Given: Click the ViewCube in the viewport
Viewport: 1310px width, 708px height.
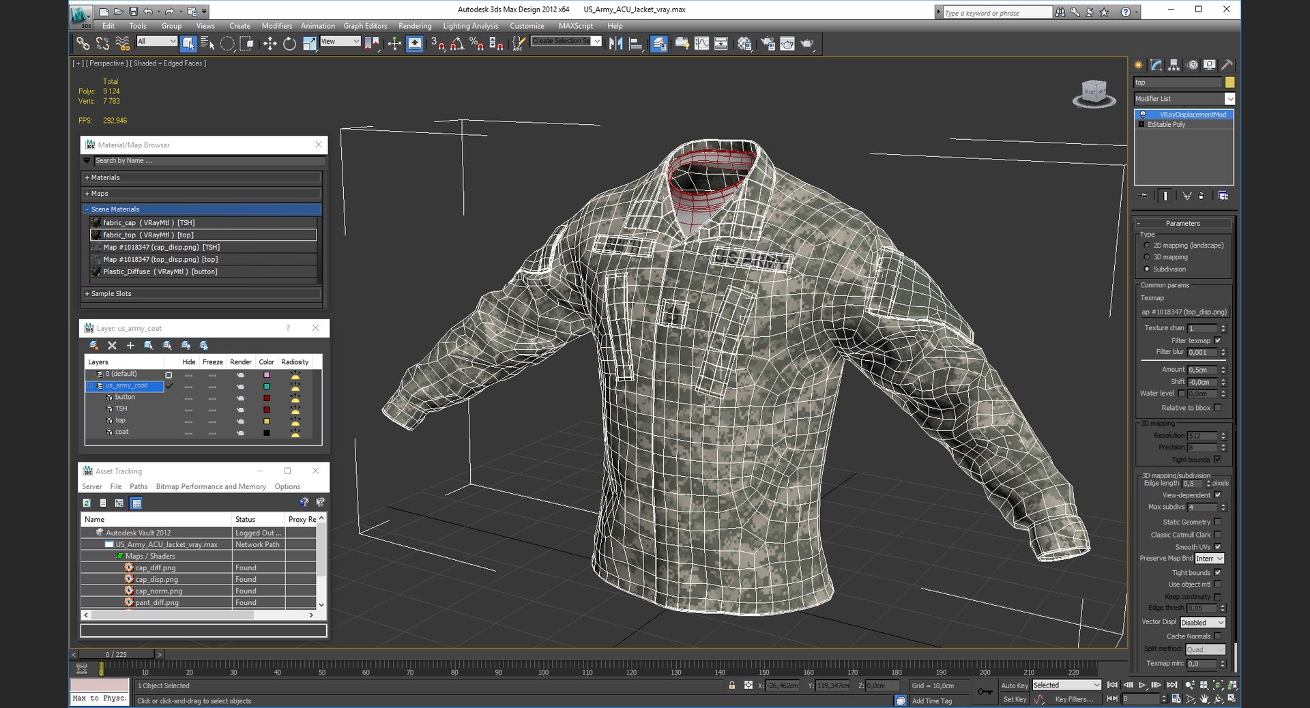Looking at the screenshot, I should [1094, 93].
